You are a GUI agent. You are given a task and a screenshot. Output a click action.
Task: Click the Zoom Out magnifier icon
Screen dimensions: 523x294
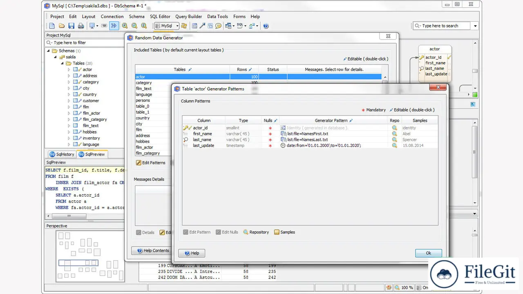[x=134, y=26]
